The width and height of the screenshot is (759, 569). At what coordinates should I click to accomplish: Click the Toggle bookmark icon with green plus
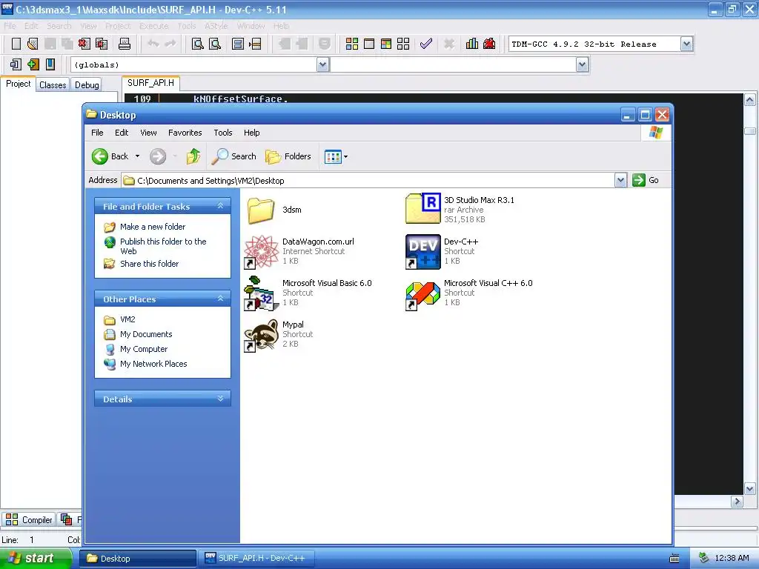point(33,64)
